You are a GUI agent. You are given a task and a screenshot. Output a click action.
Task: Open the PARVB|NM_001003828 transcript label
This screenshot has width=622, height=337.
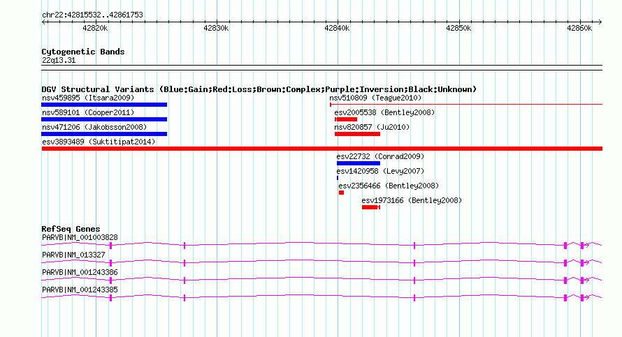80,238
